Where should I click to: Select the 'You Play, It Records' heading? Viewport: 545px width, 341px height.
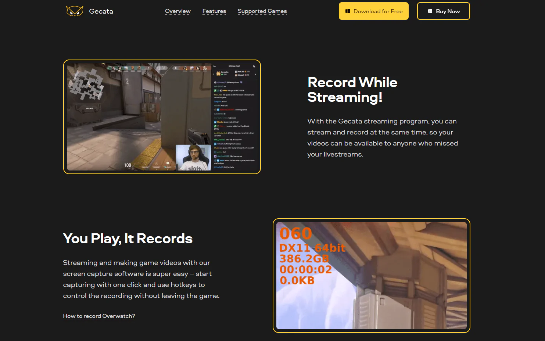coord(128,238)
